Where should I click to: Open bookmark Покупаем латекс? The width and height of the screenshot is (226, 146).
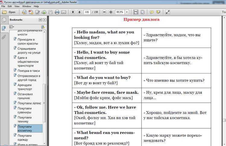pyautogui.click(x=30, y=103)
